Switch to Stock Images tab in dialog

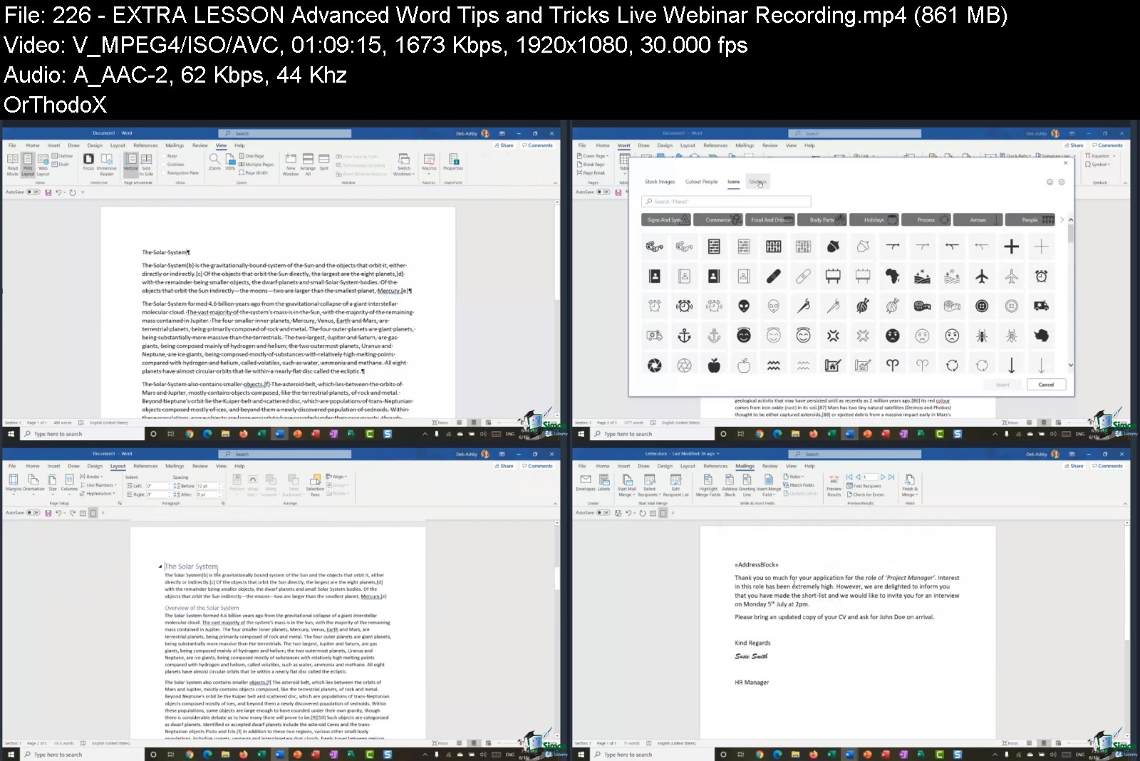(660, 182)
